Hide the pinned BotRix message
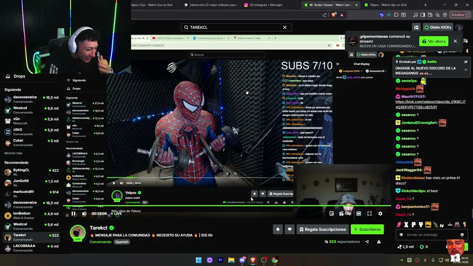This screenshot has width=473, height=266. coord(466,62)
